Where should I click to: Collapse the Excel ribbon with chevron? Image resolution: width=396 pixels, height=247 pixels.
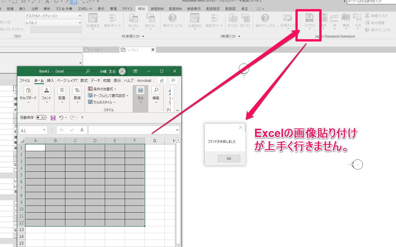(177, 110)
